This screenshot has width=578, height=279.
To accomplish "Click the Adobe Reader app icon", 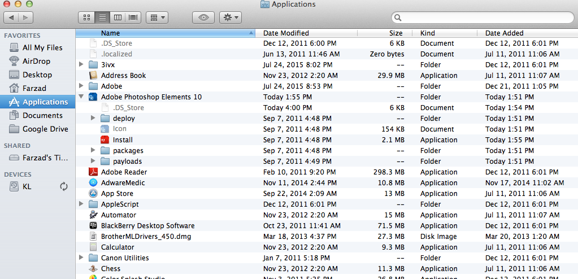I will pos(93,172).
